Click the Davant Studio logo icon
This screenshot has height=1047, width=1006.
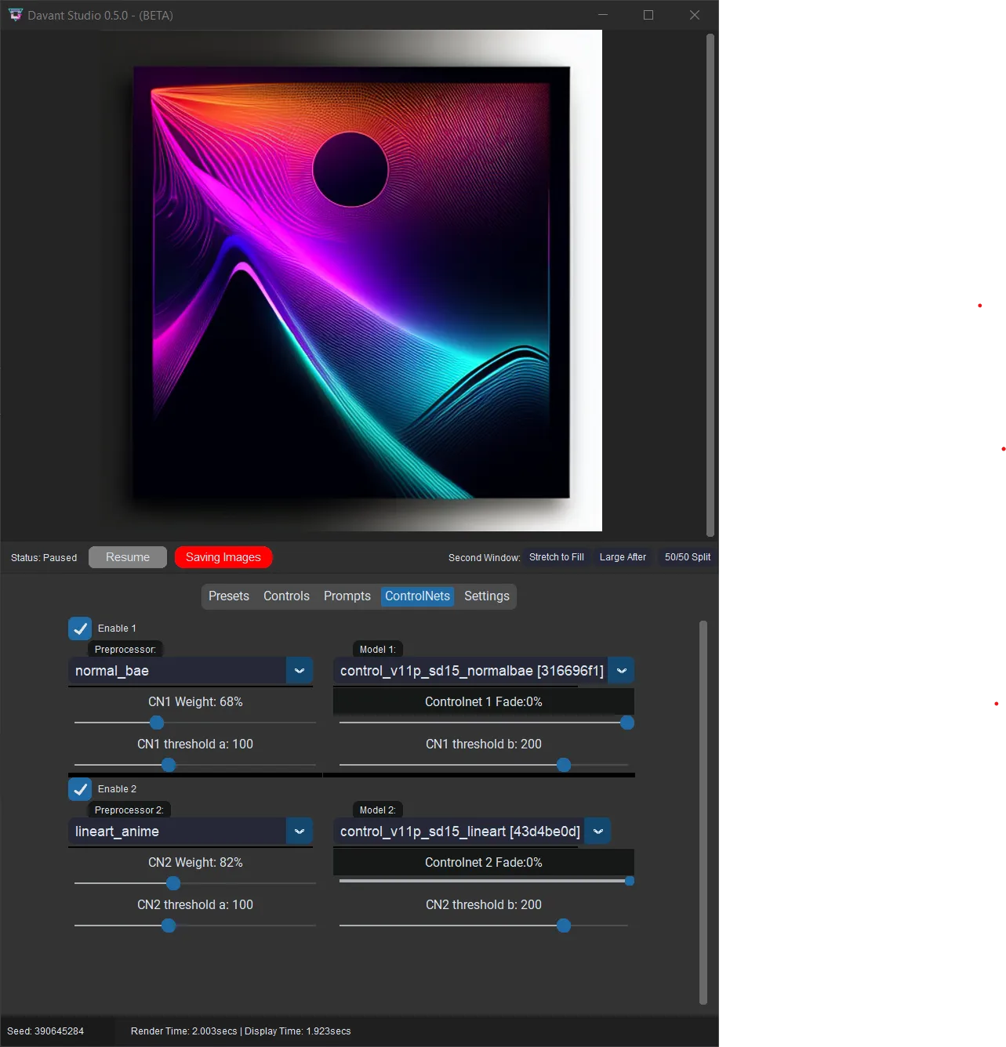[15, 14]
